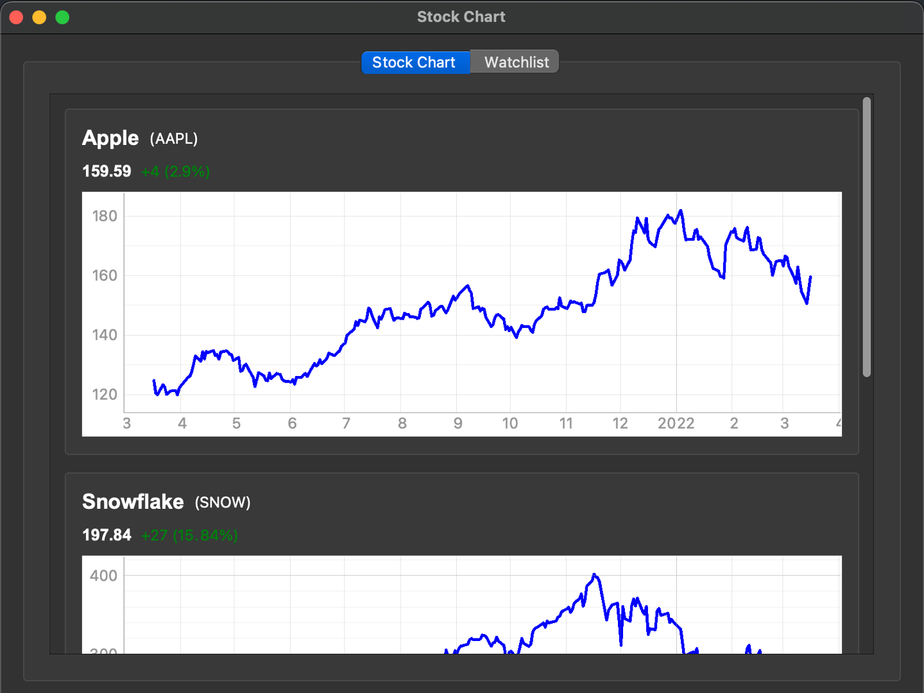924x693 pixels.
Task: Click the 2022 x-axis label on Apple chart
Action: 676,424
